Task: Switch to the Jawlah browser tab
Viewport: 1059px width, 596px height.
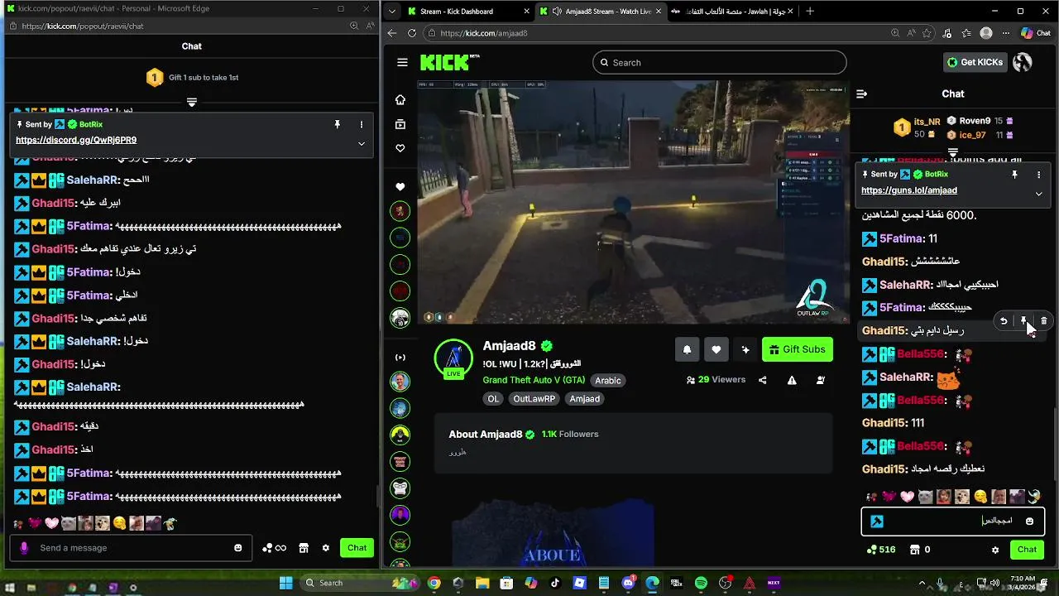Action: click(734, 12)
